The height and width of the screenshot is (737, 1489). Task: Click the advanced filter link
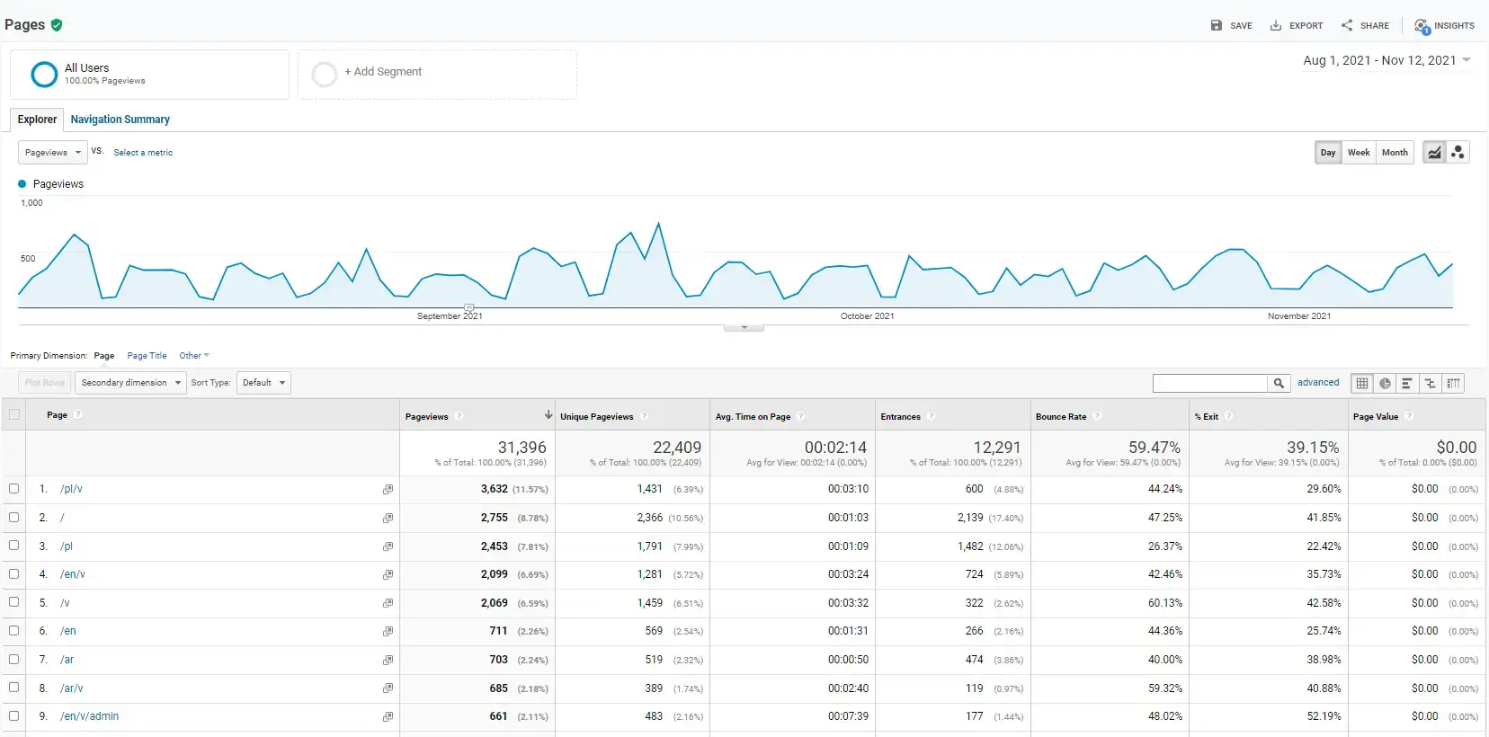pos(1318,383)
